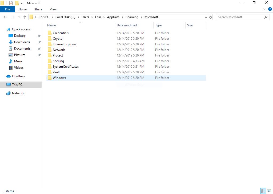
Task: Switch to the View ribbon tab
Action: (53, 9)
